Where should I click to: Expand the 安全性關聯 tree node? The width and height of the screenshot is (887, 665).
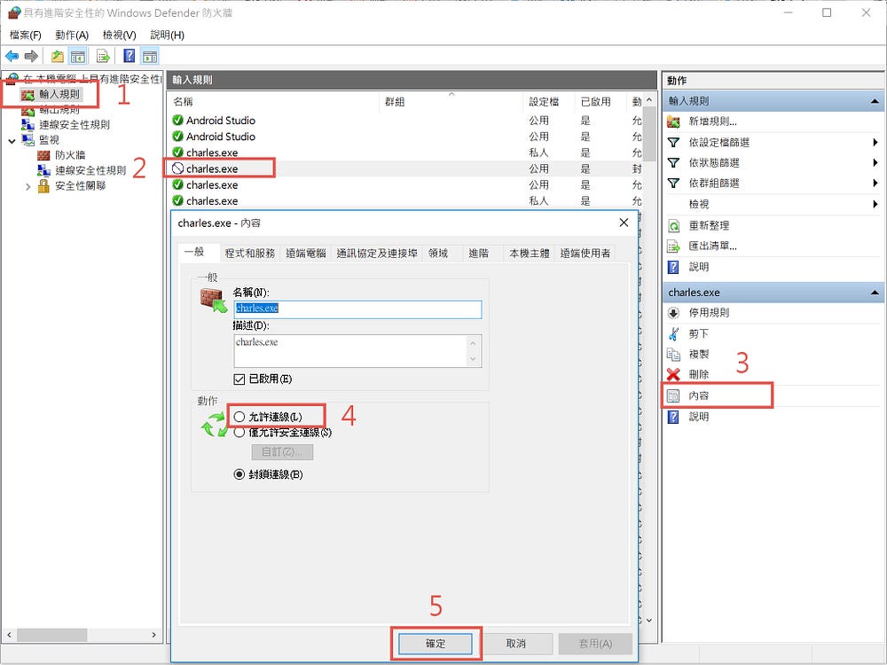[x=27, y=186]
